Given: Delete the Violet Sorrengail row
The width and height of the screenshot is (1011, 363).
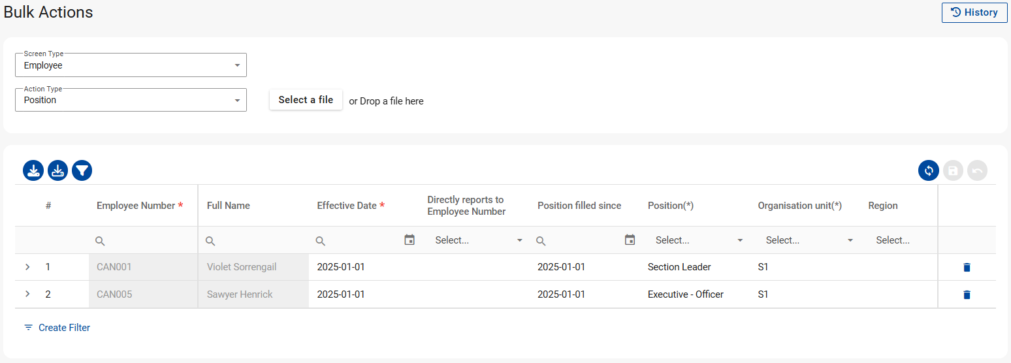Looking at the screenshot, I should [x=967, y=267].
